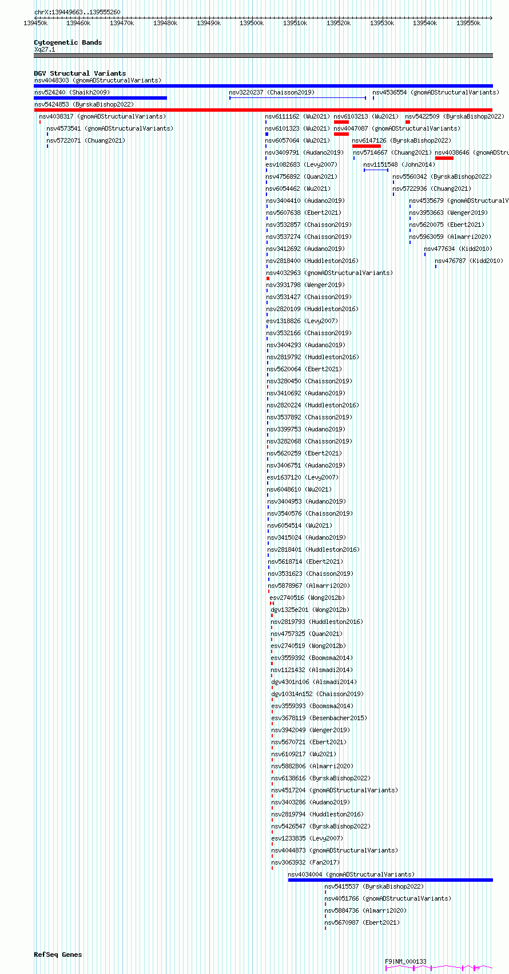Viewport: 509px width, 974px height.
Task: Open esv2740516 (Wong2012b) label
Action: (307, 598)
